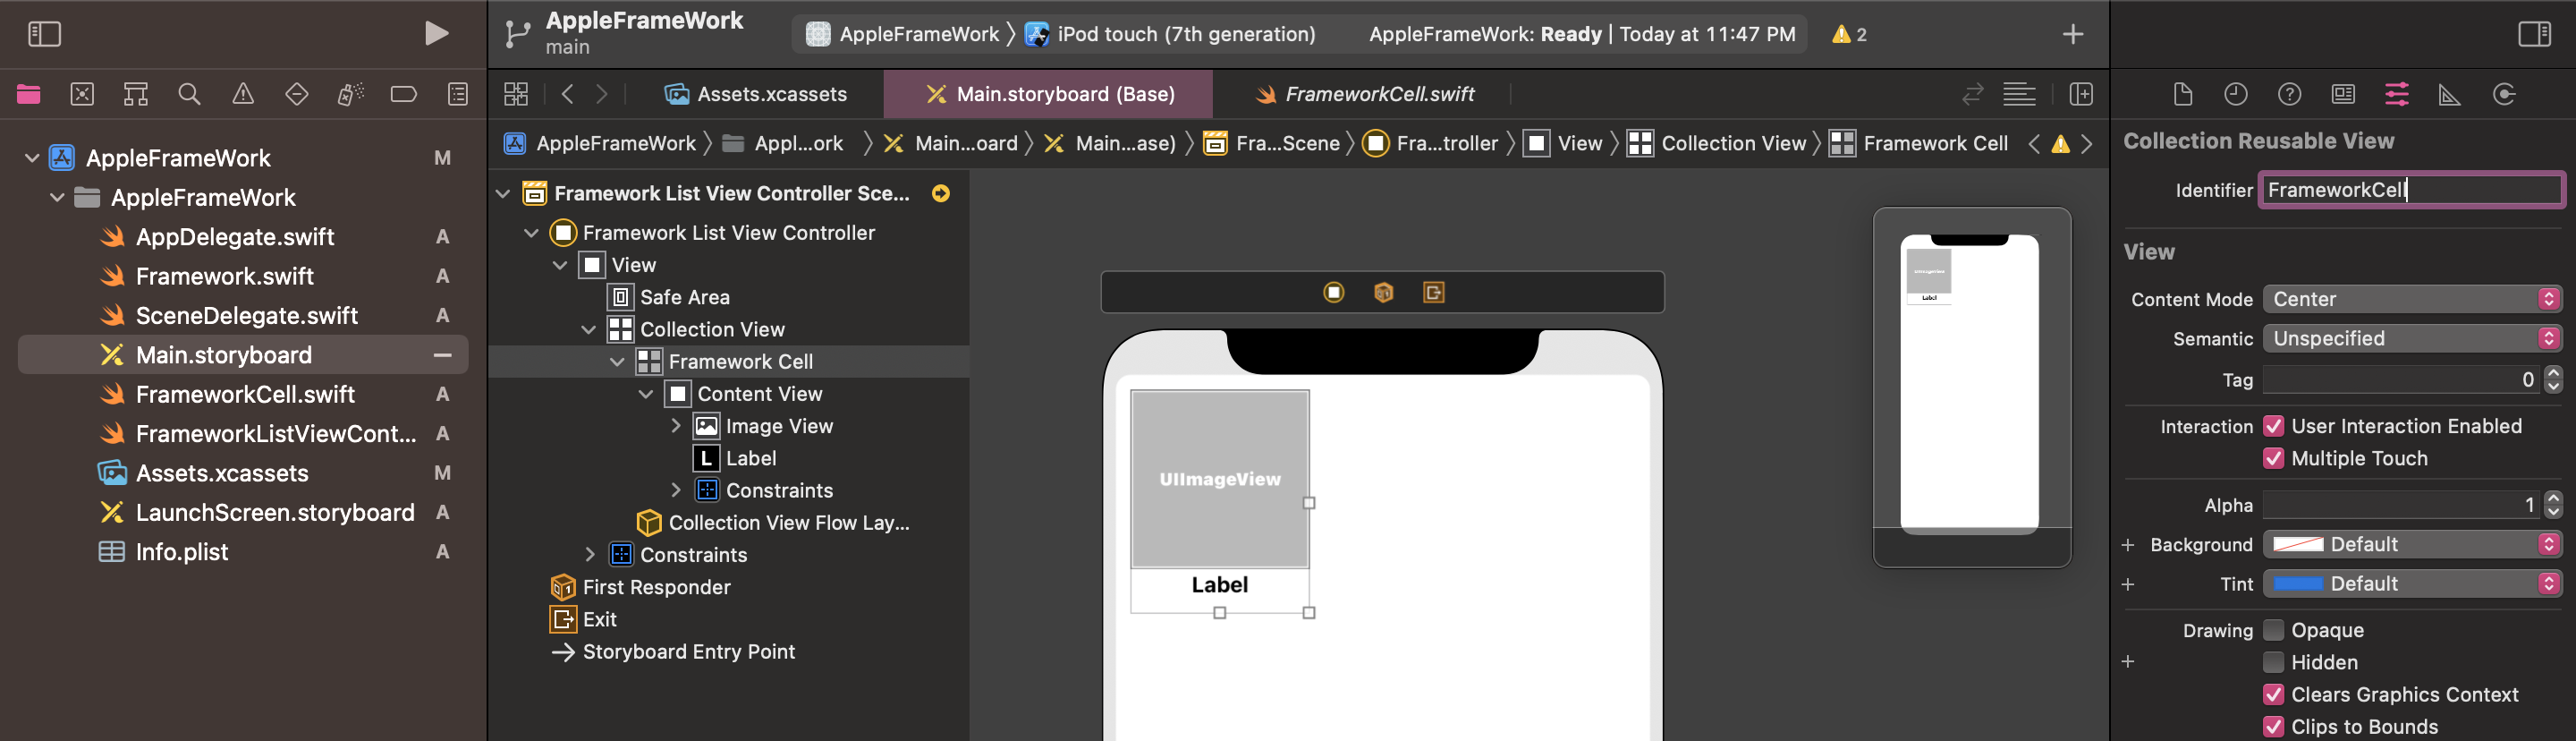2576x741 pixels.
Task: Open the Background color dropdown
Action: coord(2412,544)
